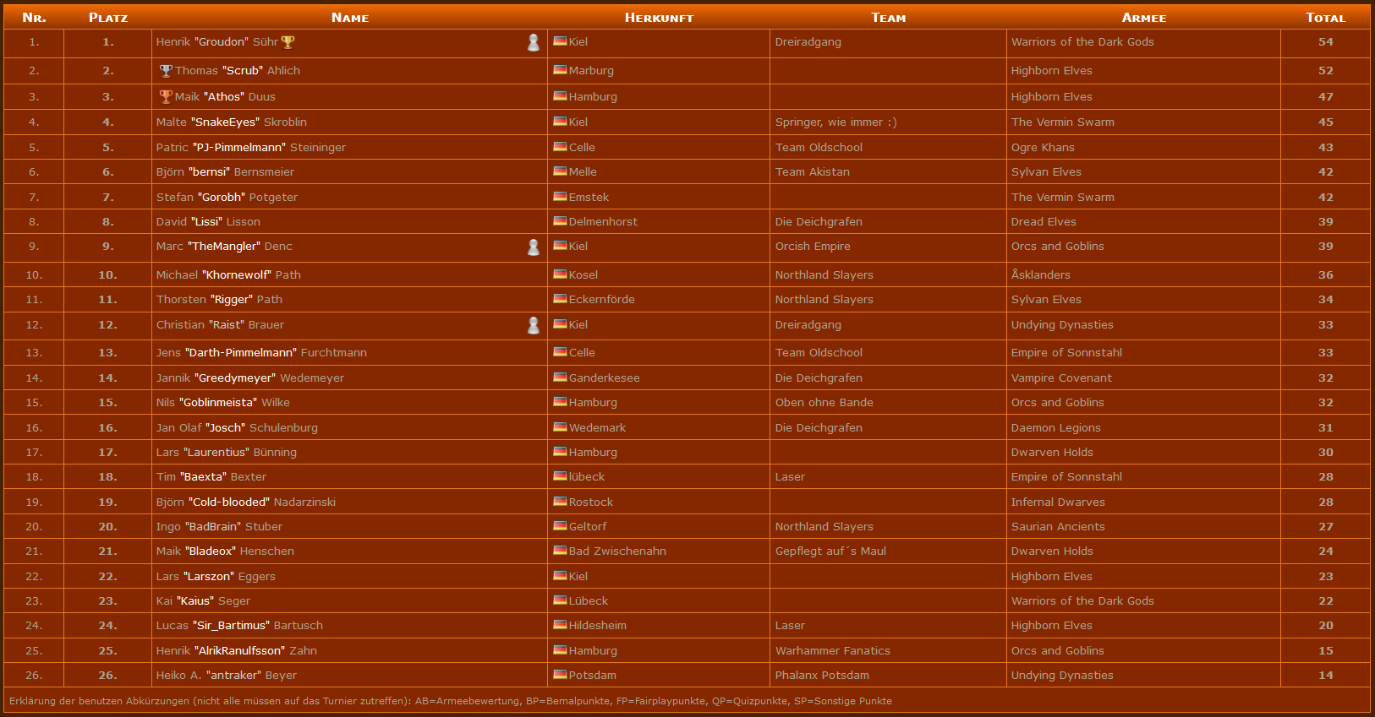
Task: Sort by the Herkunft column header
Action: tap(659, 18)
